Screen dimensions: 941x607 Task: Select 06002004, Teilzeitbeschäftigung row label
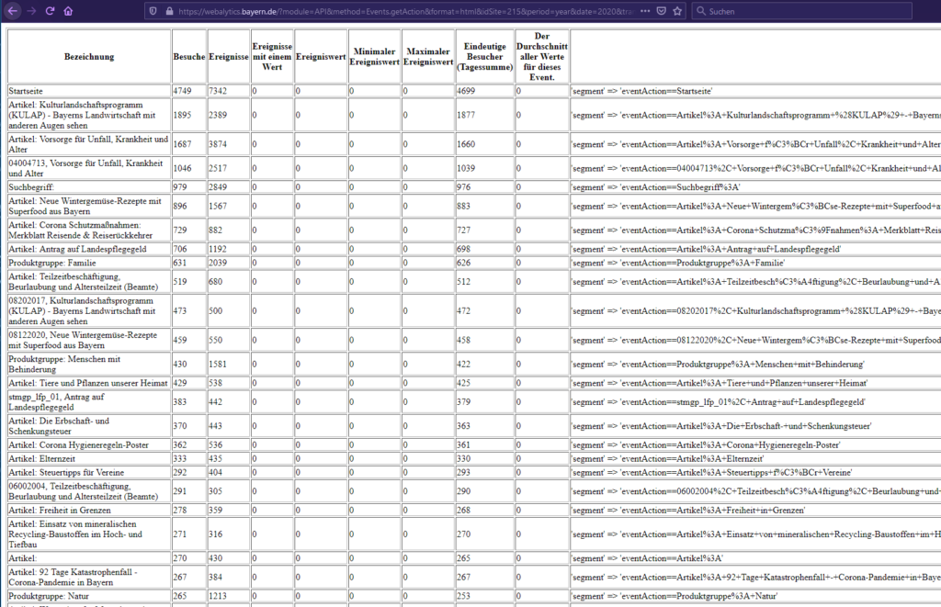click(84, 490)
